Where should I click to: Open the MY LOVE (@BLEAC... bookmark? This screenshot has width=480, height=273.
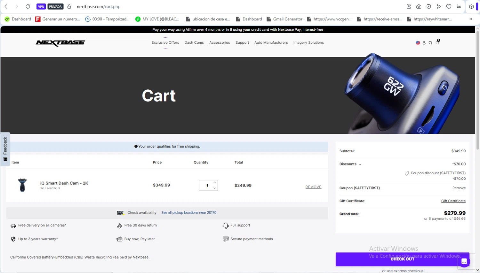pyautogui.click(x=157, y=19)
